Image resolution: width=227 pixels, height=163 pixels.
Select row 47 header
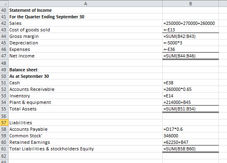click(4, 56)
